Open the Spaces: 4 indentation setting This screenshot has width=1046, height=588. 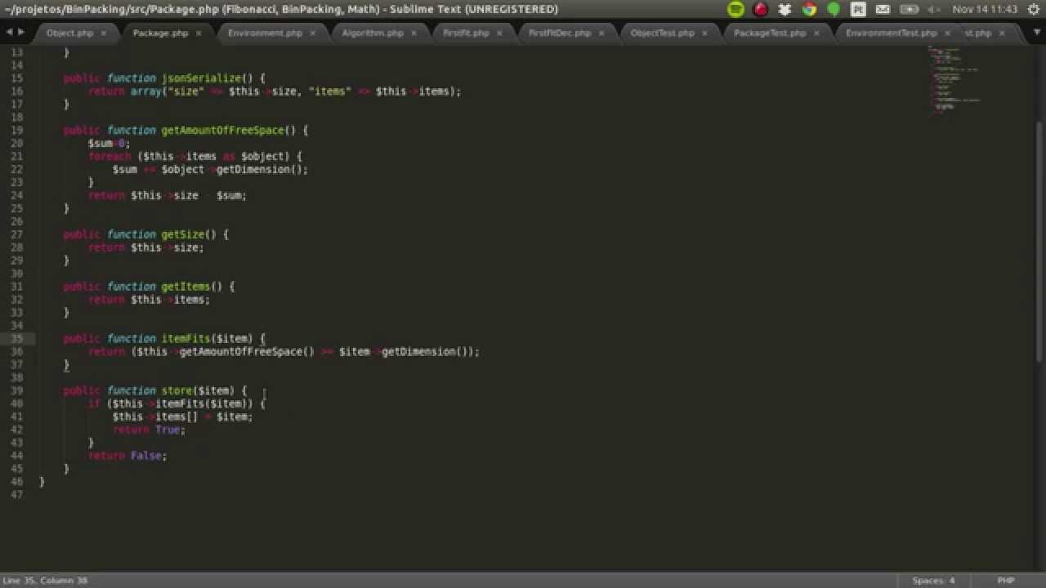(933, 581)
